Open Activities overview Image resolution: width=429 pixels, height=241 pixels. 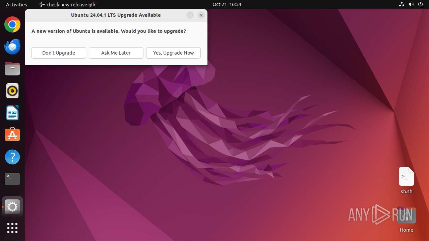click(x=16, y=4)
